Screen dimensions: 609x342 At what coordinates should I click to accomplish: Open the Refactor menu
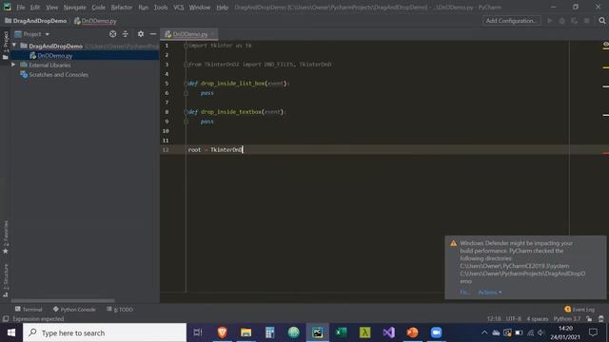[122, 8]
